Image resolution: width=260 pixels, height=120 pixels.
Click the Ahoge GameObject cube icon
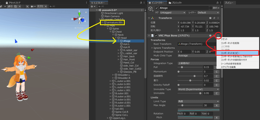(150, 8)
